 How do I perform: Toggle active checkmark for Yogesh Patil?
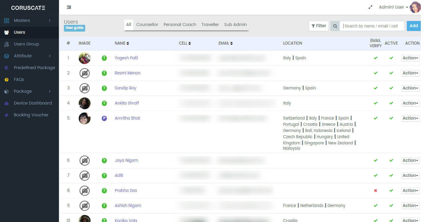tap(391, 58)
